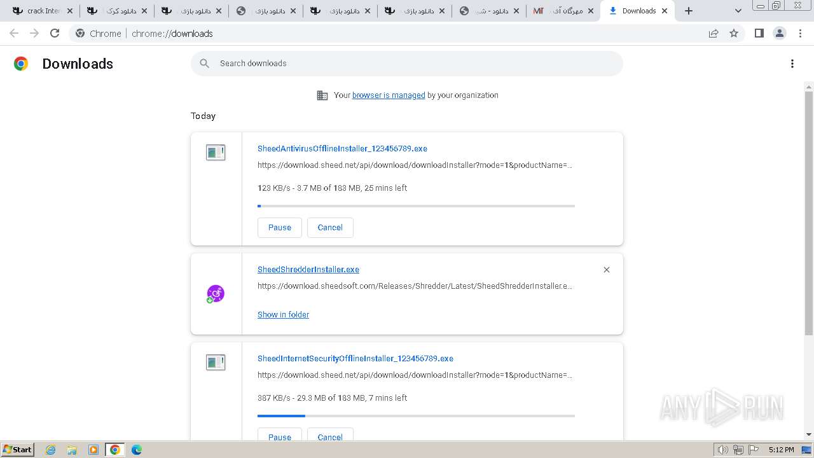Remove SheedShredderInstaller.exe from list with X
Image resolution: width=814 pixels, height=458 pixels.
pyautogui.click(x=607, y=270)
